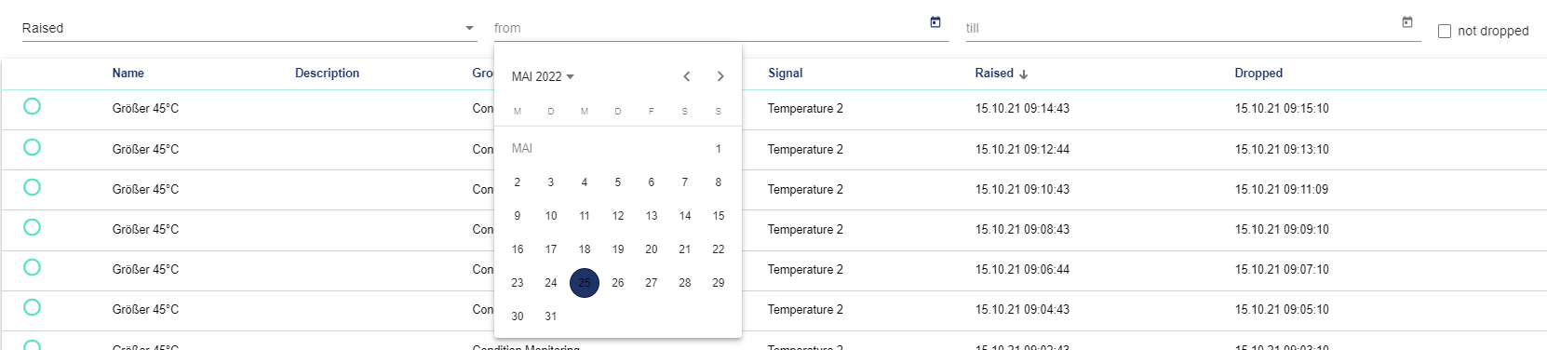Select May 13 in the calendar

(652, 216)
